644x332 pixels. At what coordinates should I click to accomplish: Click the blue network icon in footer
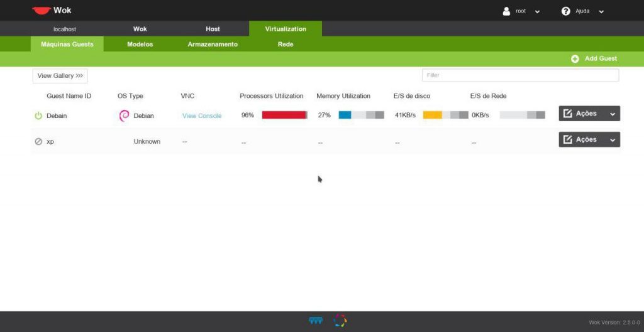click(316, 321)
